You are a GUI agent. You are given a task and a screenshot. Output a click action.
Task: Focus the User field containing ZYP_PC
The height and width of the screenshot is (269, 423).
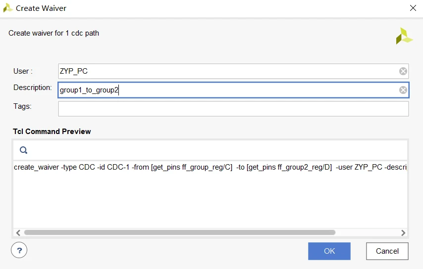point(228,71)
